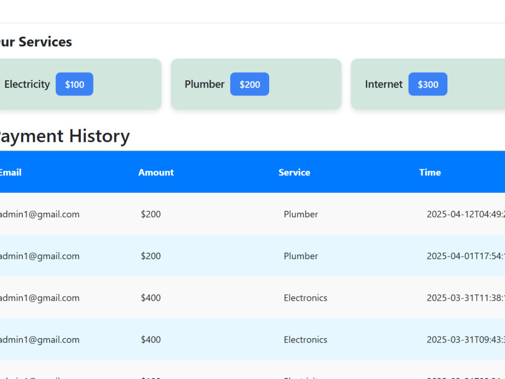Click email in 2025-03-31T09:43 row
The width and height of the screenshot is (505, 379).
[39, 340]
